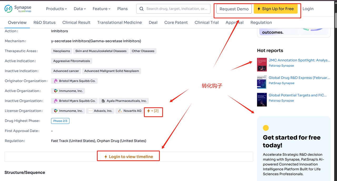The image size is (337, 181).
Task: Click the Hot reports heading
Action: click(x=270, y=51)
